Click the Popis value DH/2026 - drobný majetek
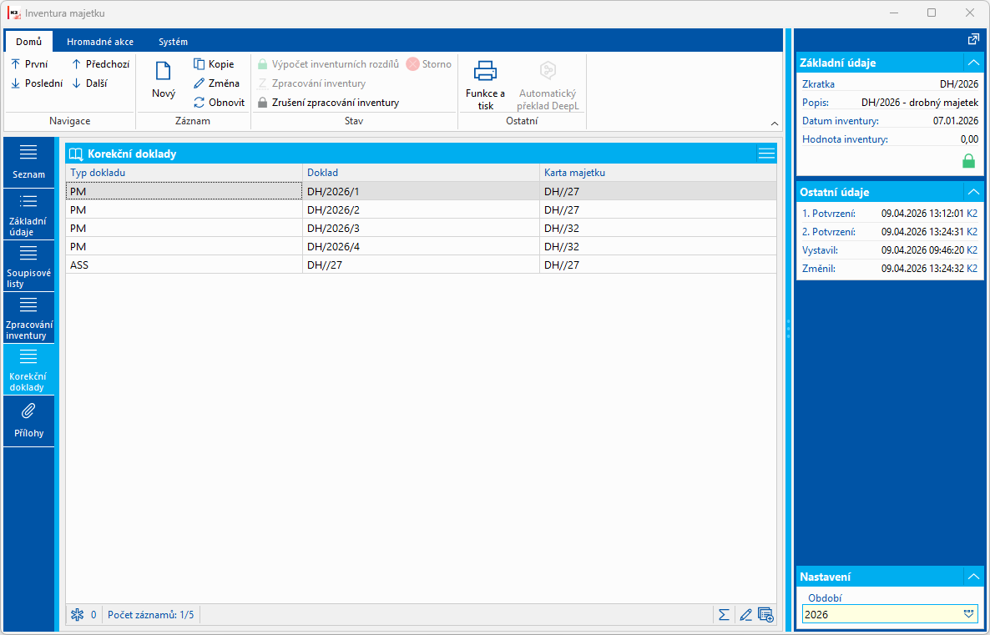990x635 pixels. (x=920, y=103)
